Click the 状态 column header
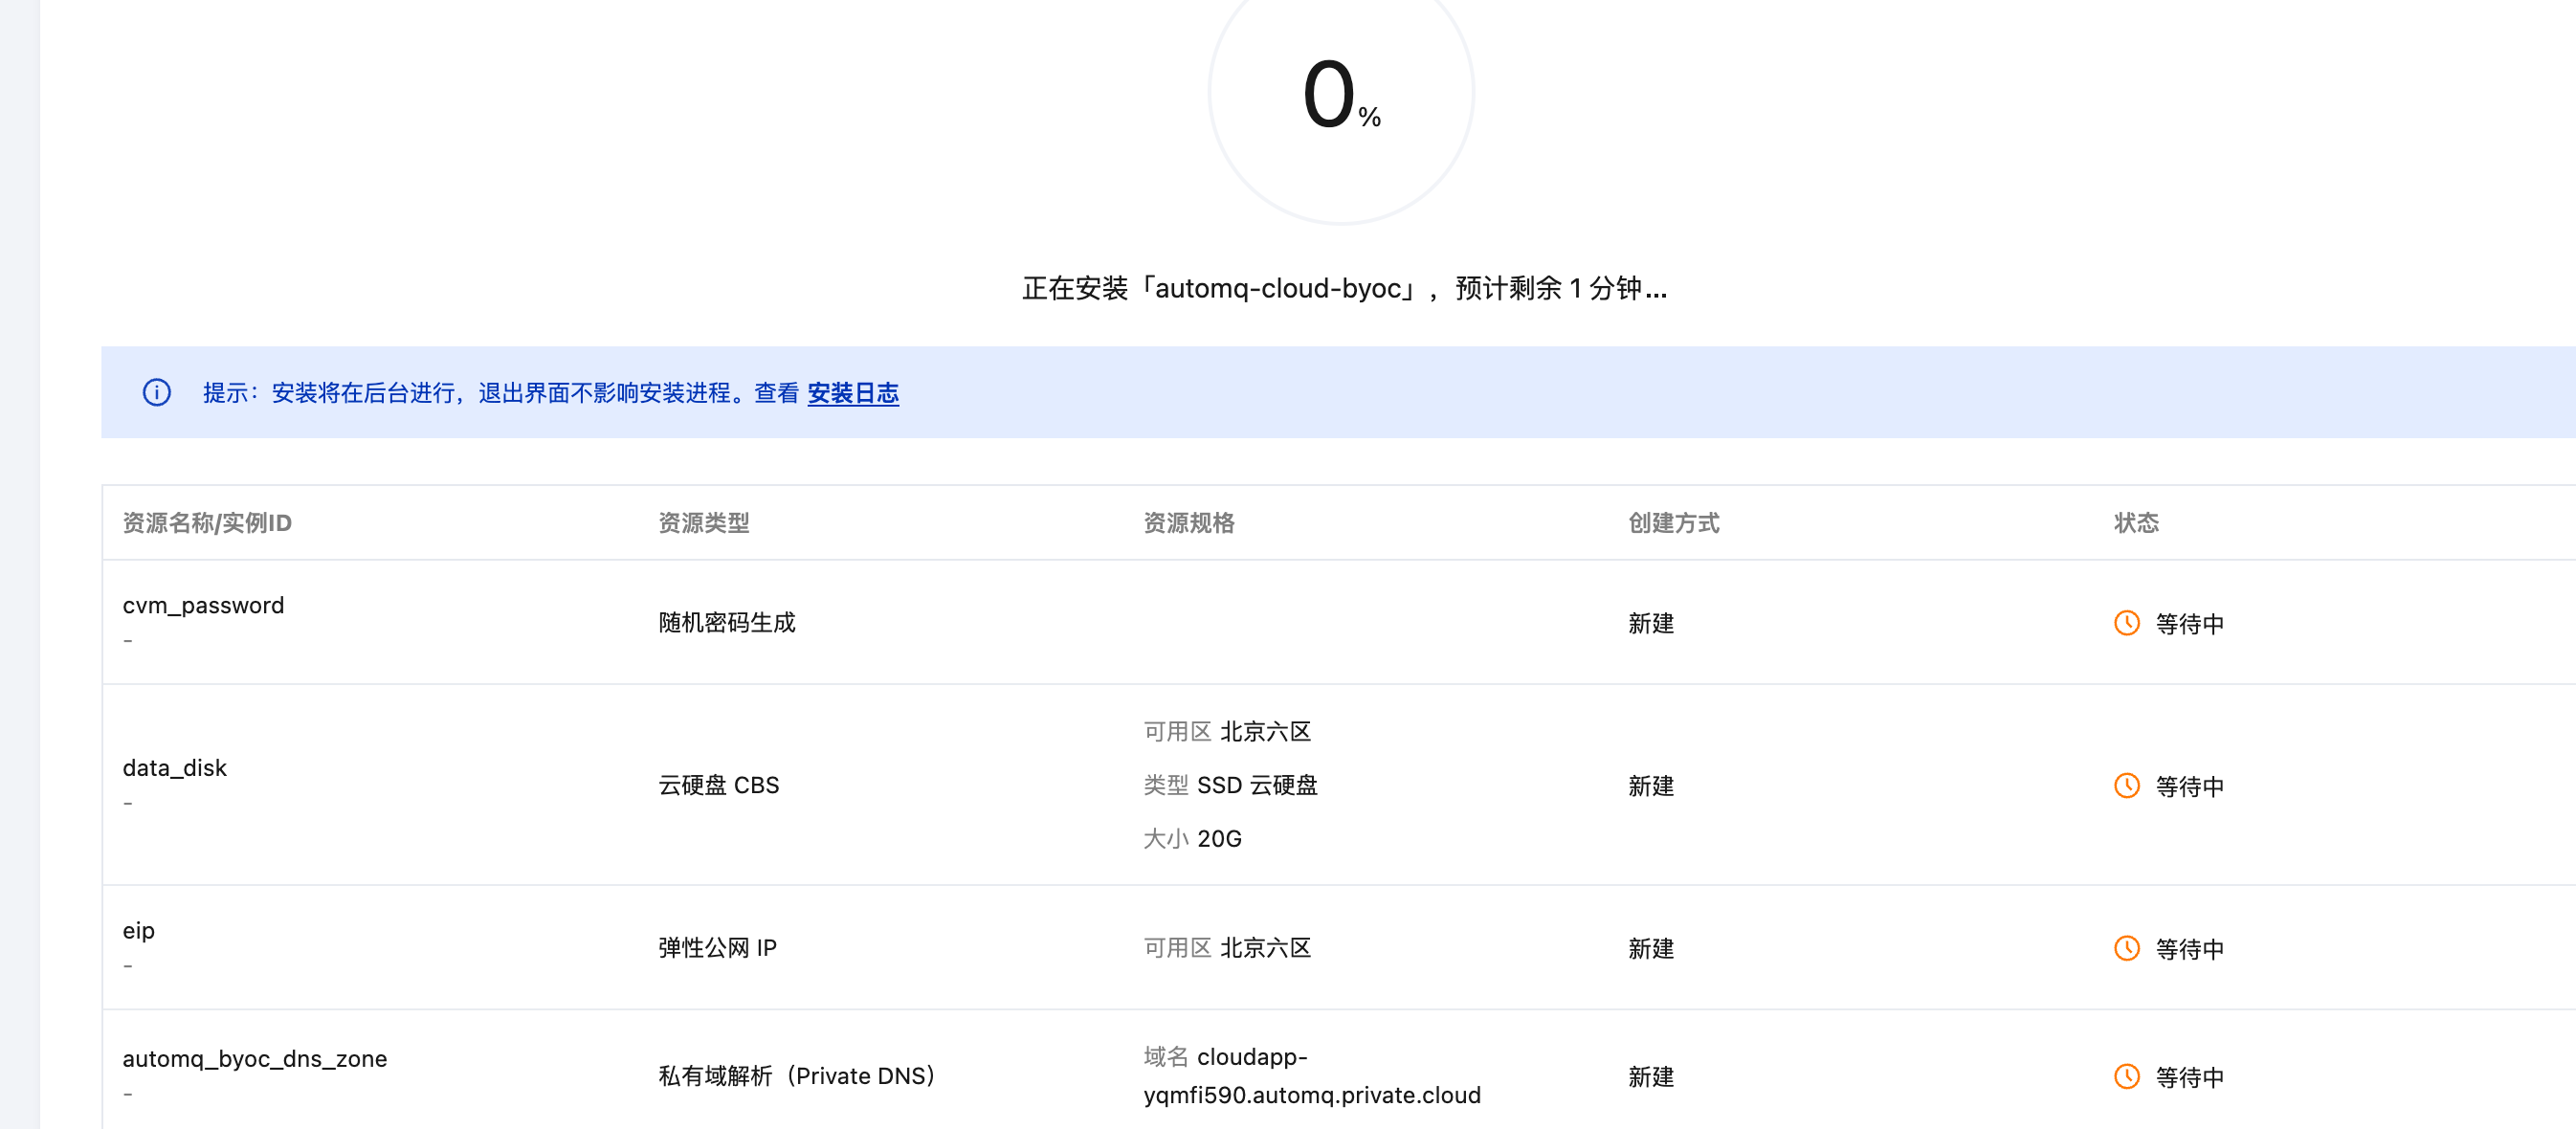Image resolution: width=2576 pixels, height=1129 pixels. [x=2135, y=523]
